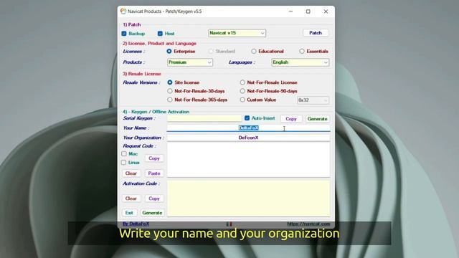Click the "Licenses :" label

pyautogui.click(x=134, y=51)
